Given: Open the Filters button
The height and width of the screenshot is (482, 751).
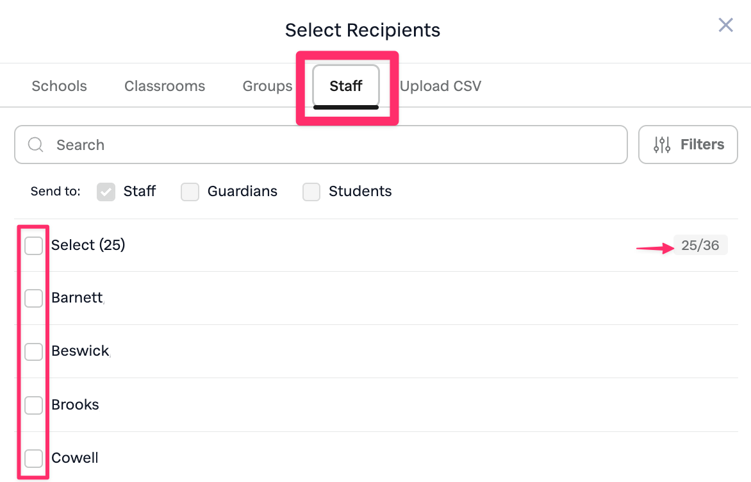Looking at the screenshot, I should coord(688,145).
